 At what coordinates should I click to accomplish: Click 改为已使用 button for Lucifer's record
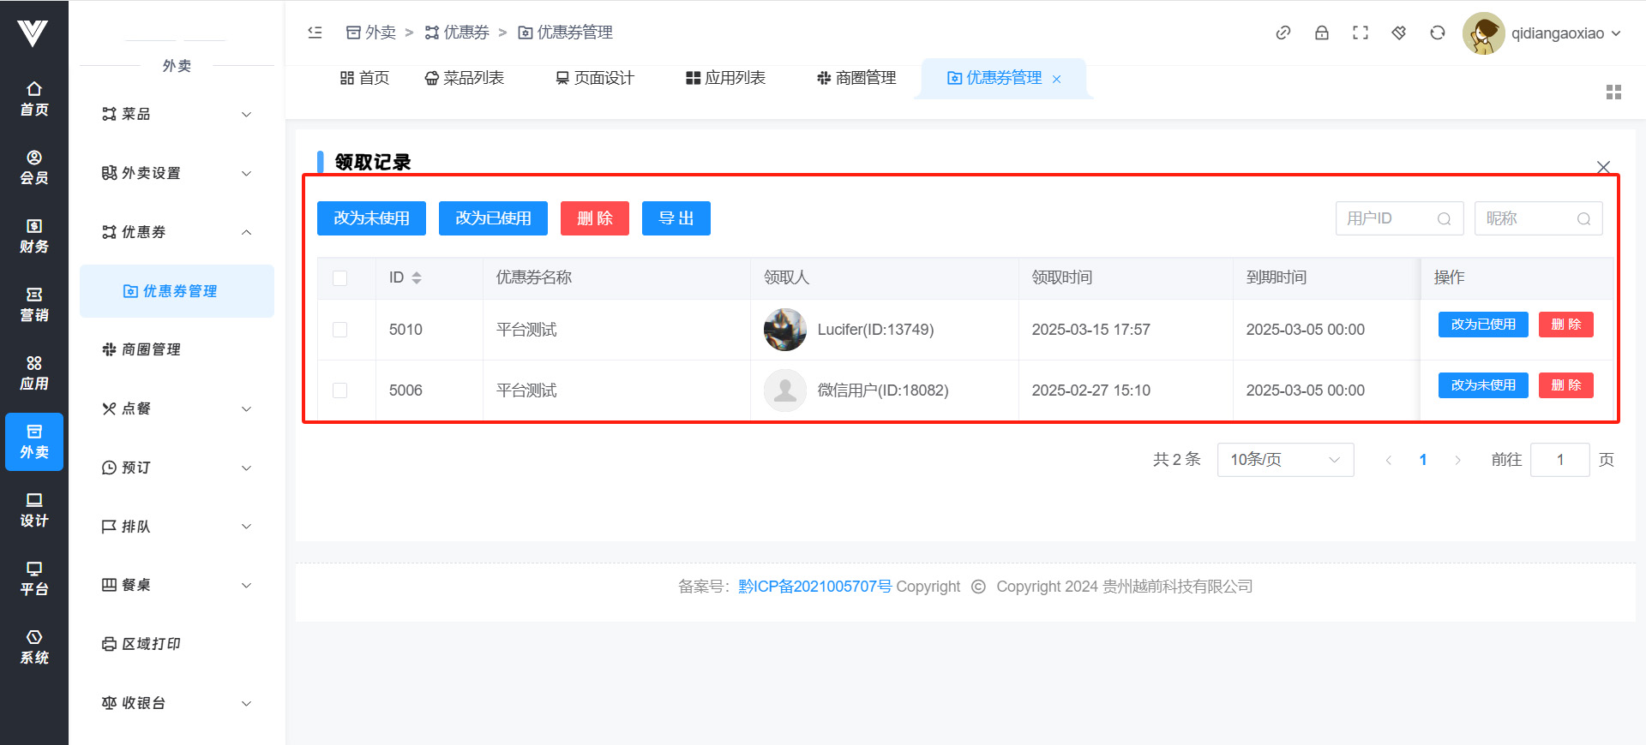[x=1482, y=325]
